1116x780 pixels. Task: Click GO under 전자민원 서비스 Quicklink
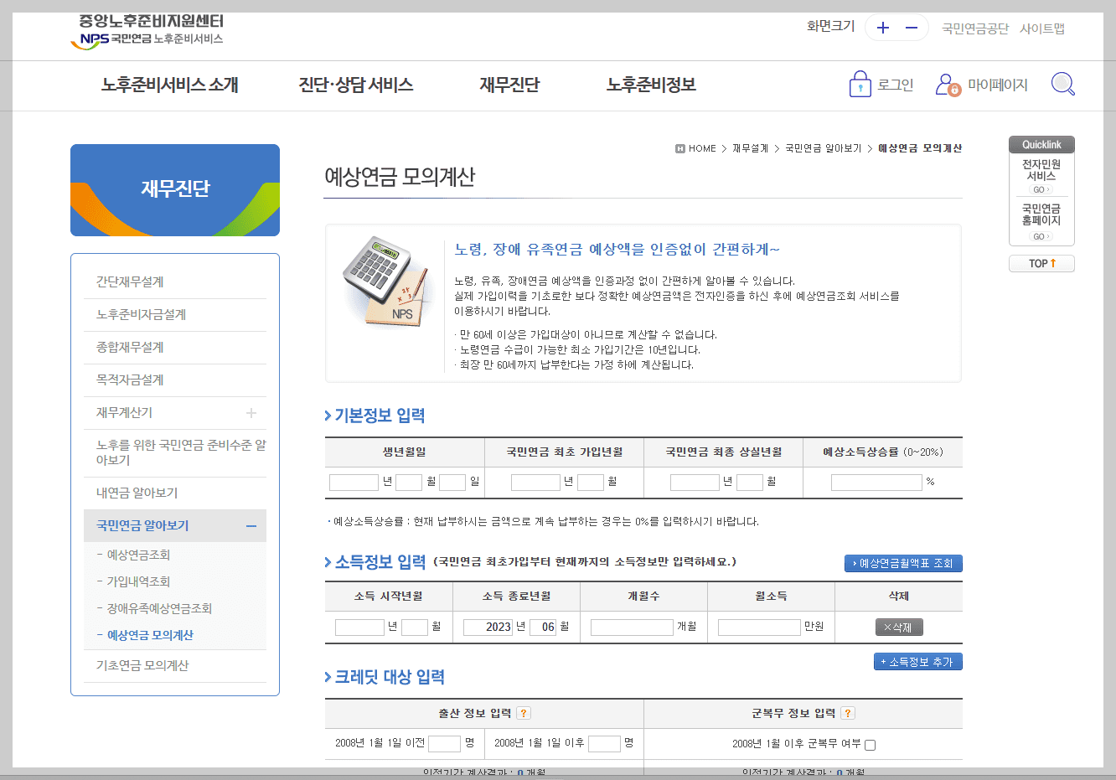point(1041,189)
